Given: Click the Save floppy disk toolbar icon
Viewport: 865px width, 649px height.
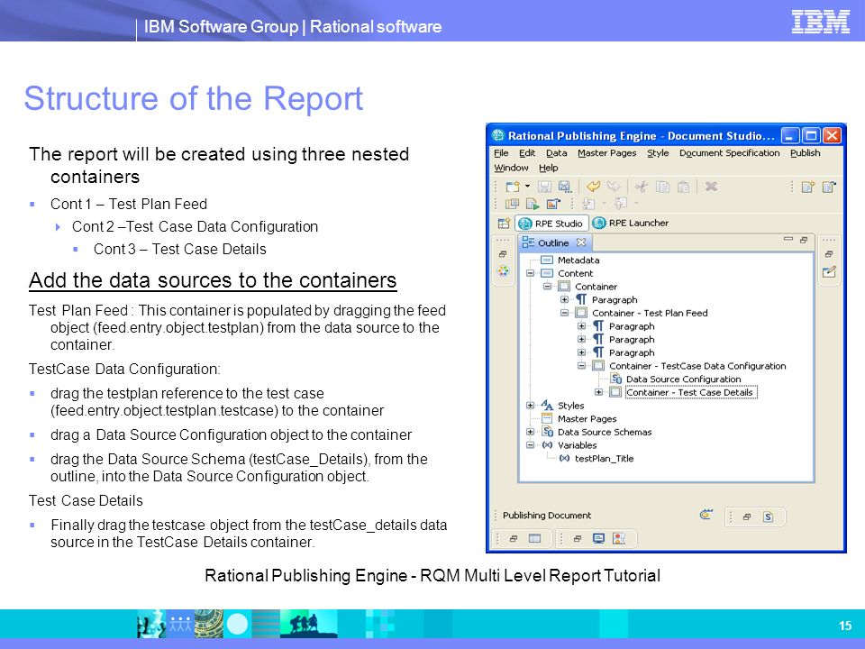Looking at the screenshot, I should point(544,187).
